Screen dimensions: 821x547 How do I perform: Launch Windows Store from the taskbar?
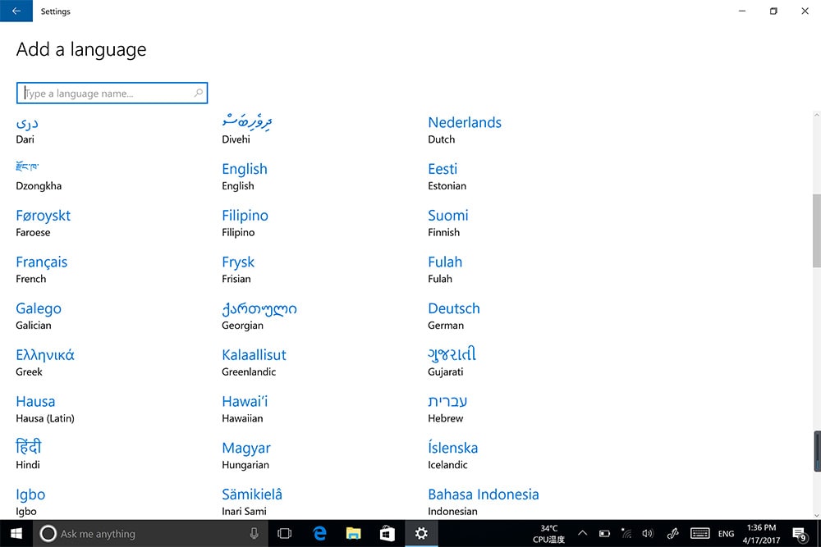(x=388, y=533)
